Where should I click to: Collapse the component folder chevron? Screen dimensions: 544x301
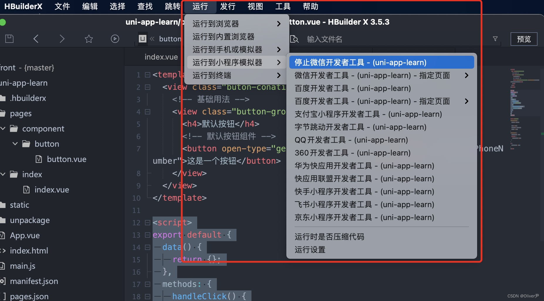[3, 128]
